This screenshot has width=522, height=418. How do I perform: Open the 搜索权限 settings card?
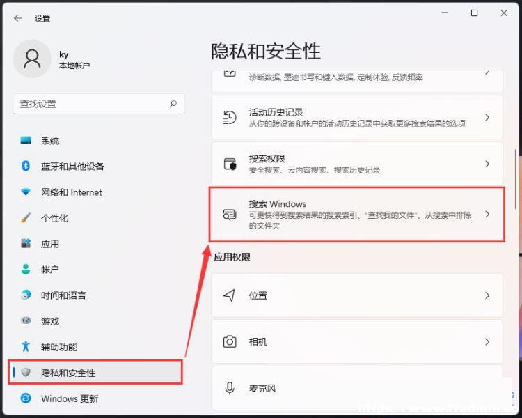[357, 164]
